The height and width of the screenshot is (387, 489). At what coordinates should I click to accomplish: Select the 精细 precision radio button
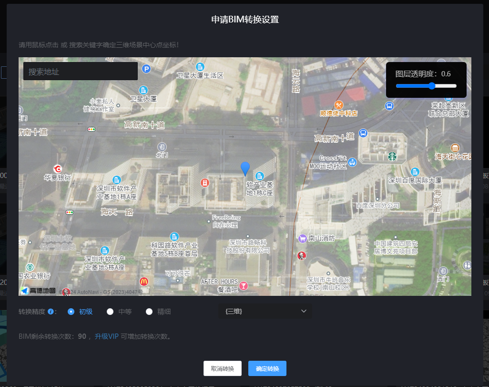click(x=149, y=312)
